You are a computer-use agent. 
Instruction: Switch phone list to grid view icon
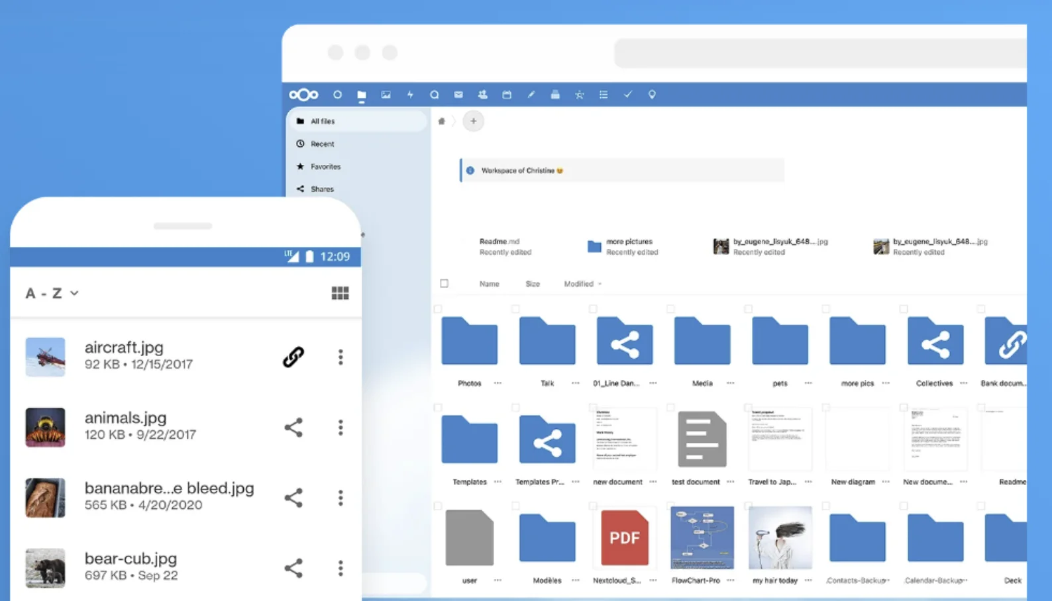[x=340, y=293]
